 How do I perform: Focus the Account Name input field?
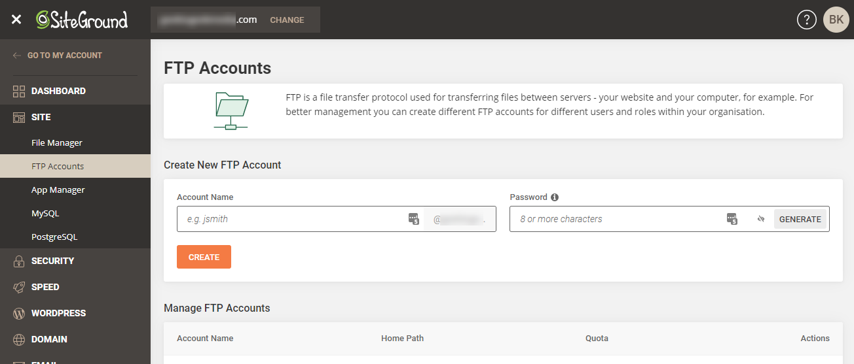click(291, 219)
